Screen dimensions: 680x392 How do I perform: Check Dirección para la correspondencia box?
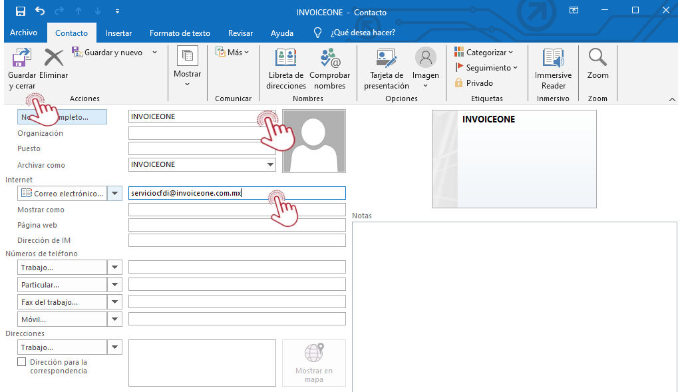(x=22, y=362)
